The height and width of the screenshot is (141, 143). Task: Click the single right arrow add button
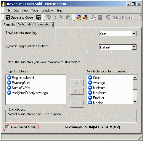(x=77, y=83)
